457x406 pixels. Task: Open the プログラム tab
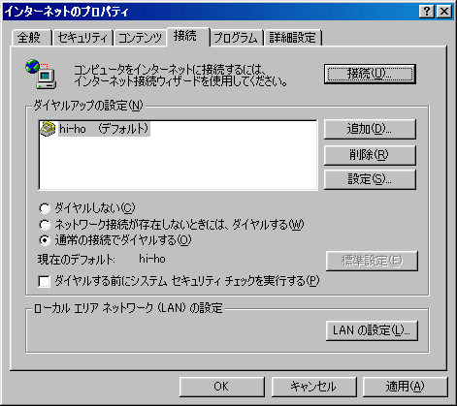tap(236, 38)
